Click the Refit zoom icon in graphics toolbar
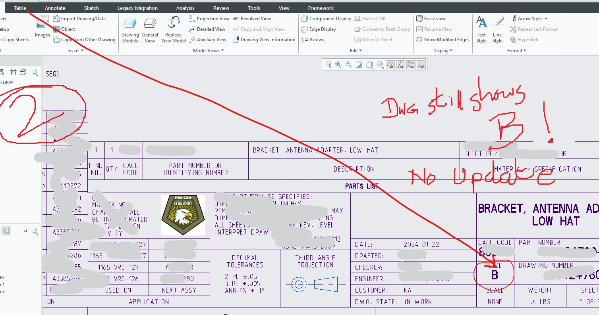This screenshot has height=315, width=599. click(328, 65)
